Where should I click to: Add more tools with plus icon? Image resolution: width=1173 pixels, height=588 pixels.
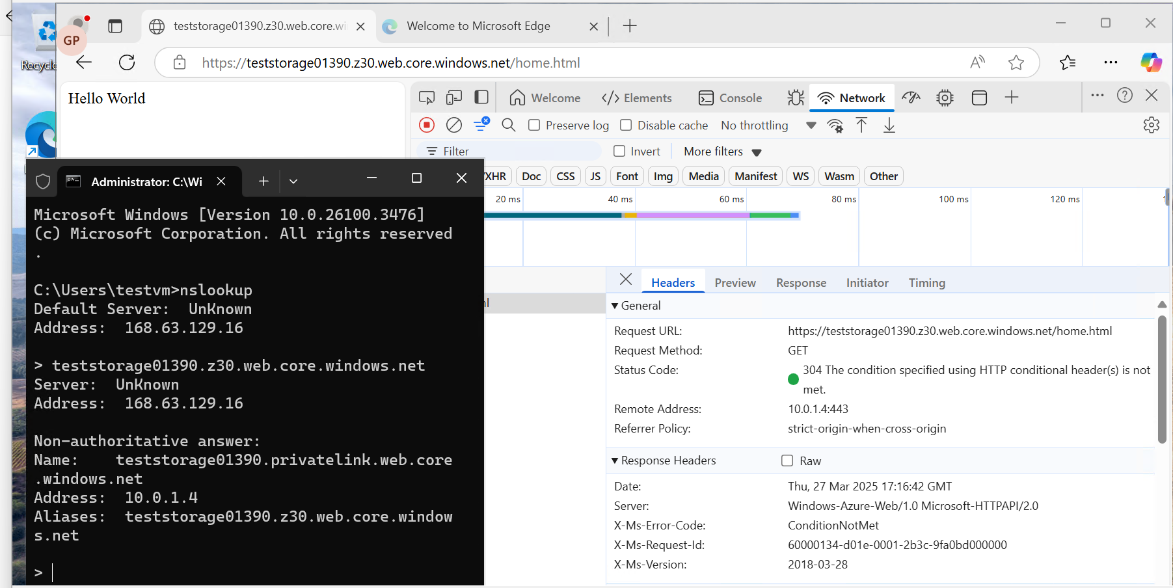pyautogui.click(x=1012, y=98)
